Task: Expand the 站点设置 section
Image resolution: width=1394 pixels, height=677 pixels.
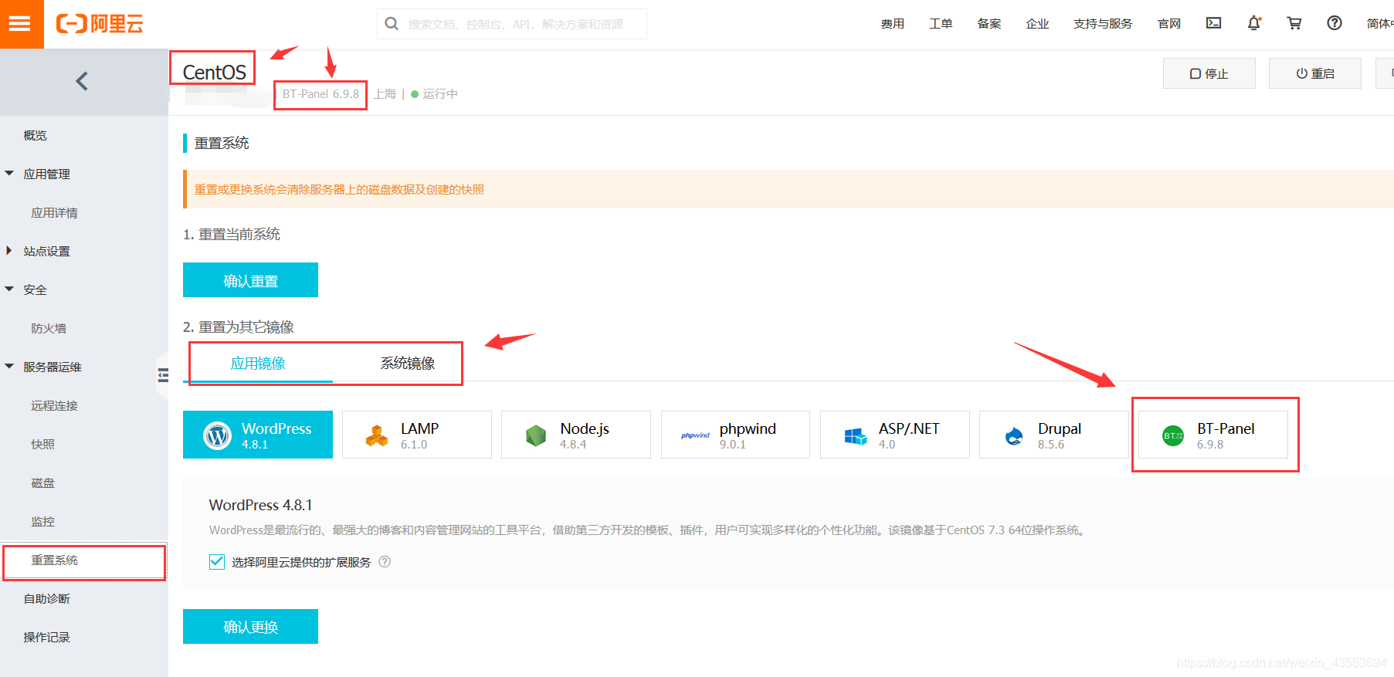Action: click(x=9, y=251)
